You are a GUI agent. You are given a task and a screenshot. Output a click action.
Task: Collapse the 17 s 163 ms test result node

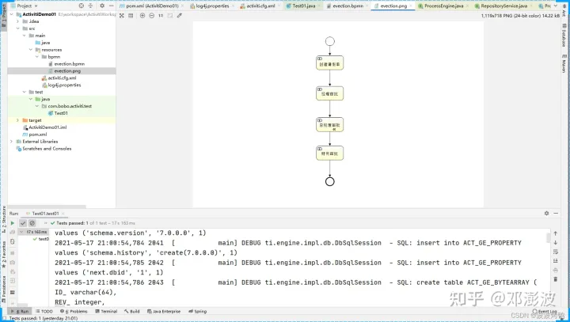tap(21, 232)
